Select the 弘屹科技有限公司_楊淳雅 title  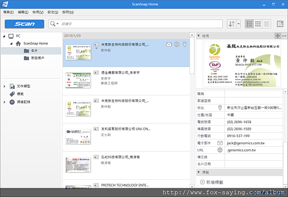pyautogui.click(x=120, y=157)
